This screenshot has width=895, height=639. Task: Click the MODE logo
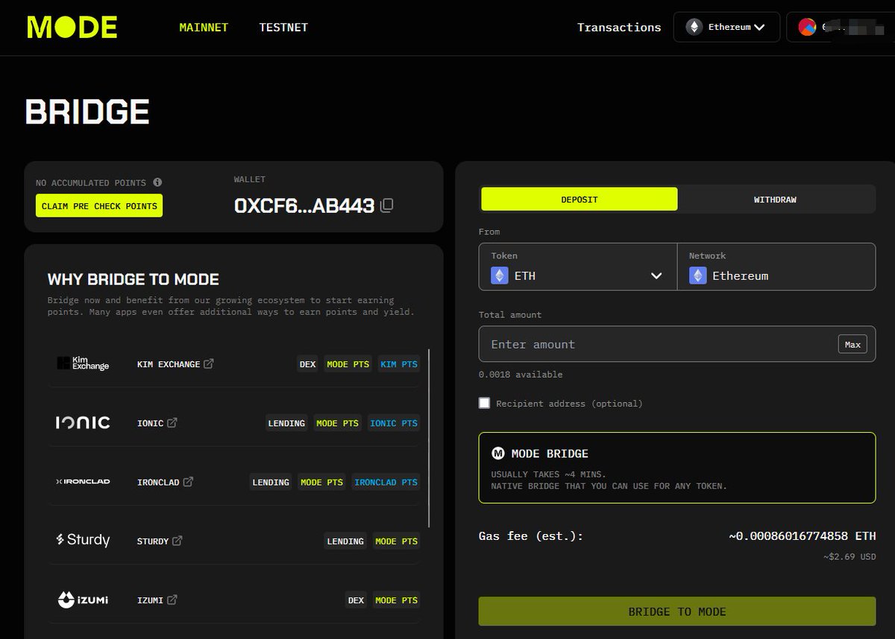coord(72,28)
